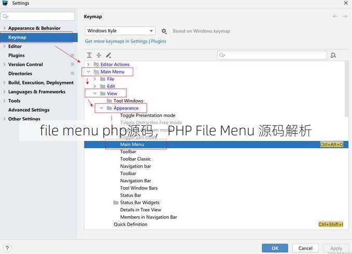Select Keymap in the settings sidebar
352x254 pixels.
pos(38,37)
